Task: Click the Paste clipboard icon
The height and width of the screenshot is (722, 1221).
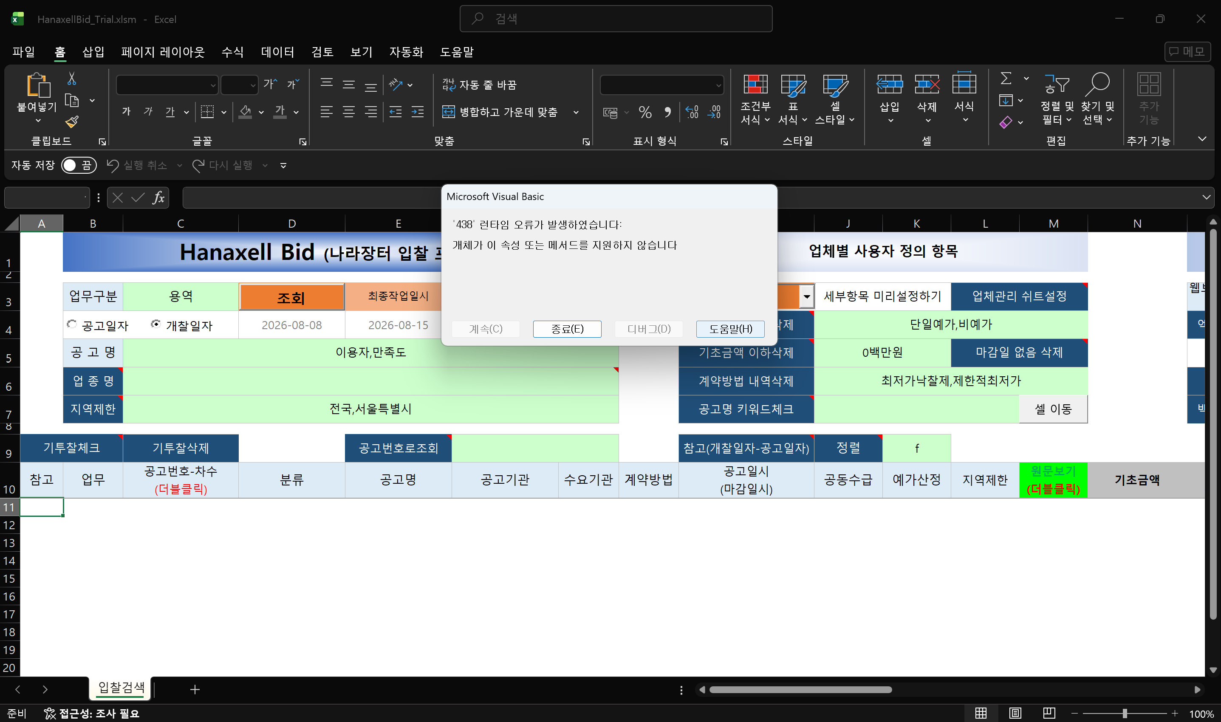Action: coord(38,86)
